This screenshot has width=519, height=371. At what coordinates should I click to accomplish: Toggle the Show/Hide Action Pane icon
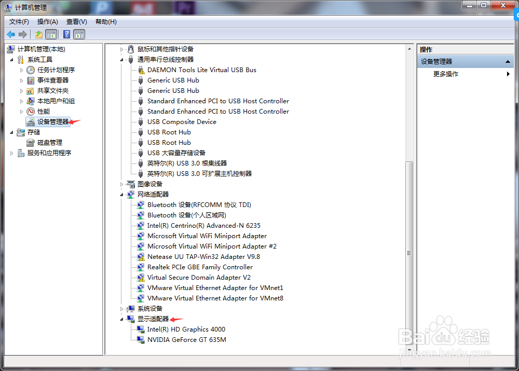pos(79,34)
